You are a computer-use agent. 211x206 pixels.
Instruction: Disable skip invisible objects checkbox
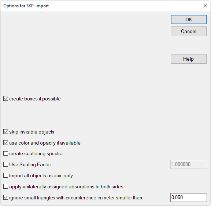pos(5,132)
